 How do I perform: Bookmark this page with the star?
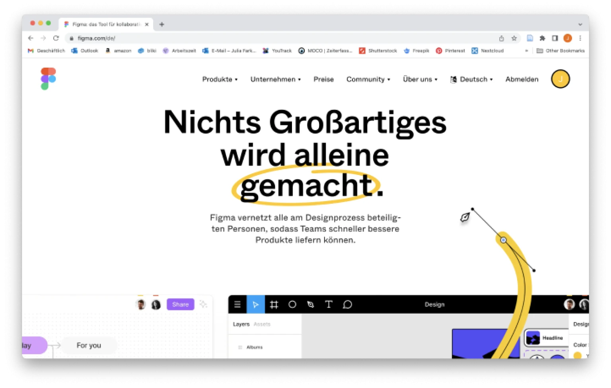(x=514, y=38)
